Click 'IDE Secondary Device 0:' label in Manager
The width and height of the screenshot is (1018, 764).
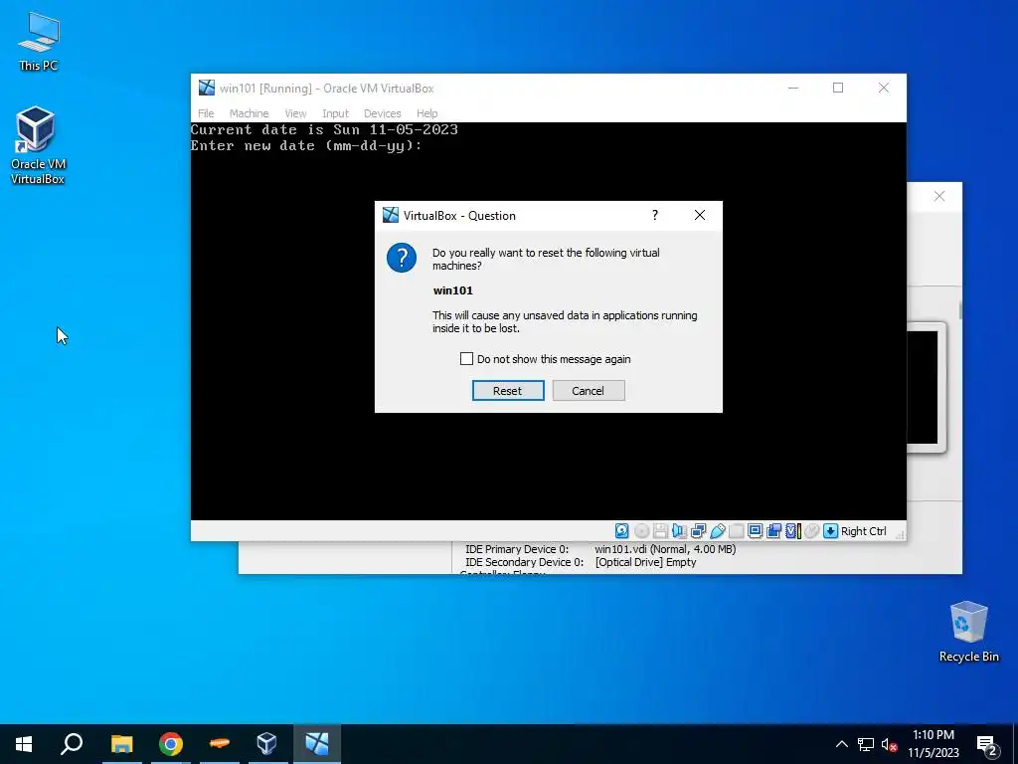pos(524,562)
